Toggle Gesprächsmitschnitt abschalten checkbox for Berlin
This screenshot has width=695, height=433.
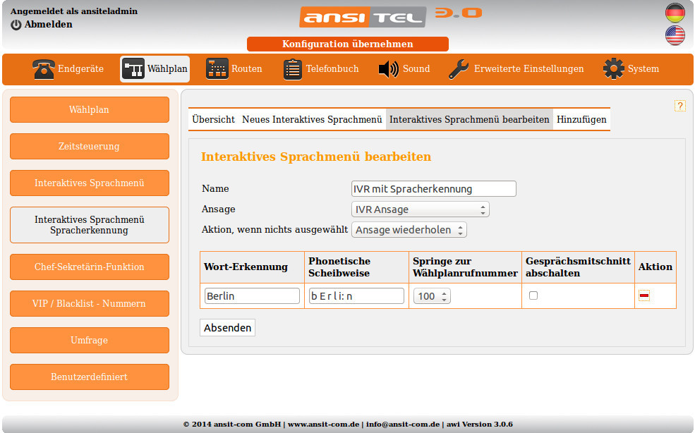click(x=533, y=295)
